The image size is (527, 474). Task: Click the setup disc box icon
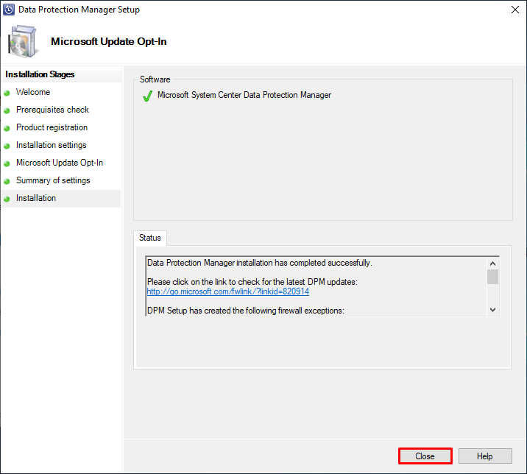[x=23, y=41]
